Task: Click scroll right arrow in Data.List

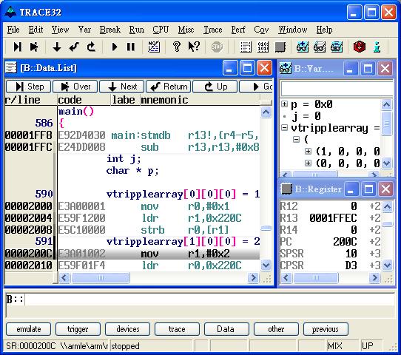Action: (x=253, y=277)
